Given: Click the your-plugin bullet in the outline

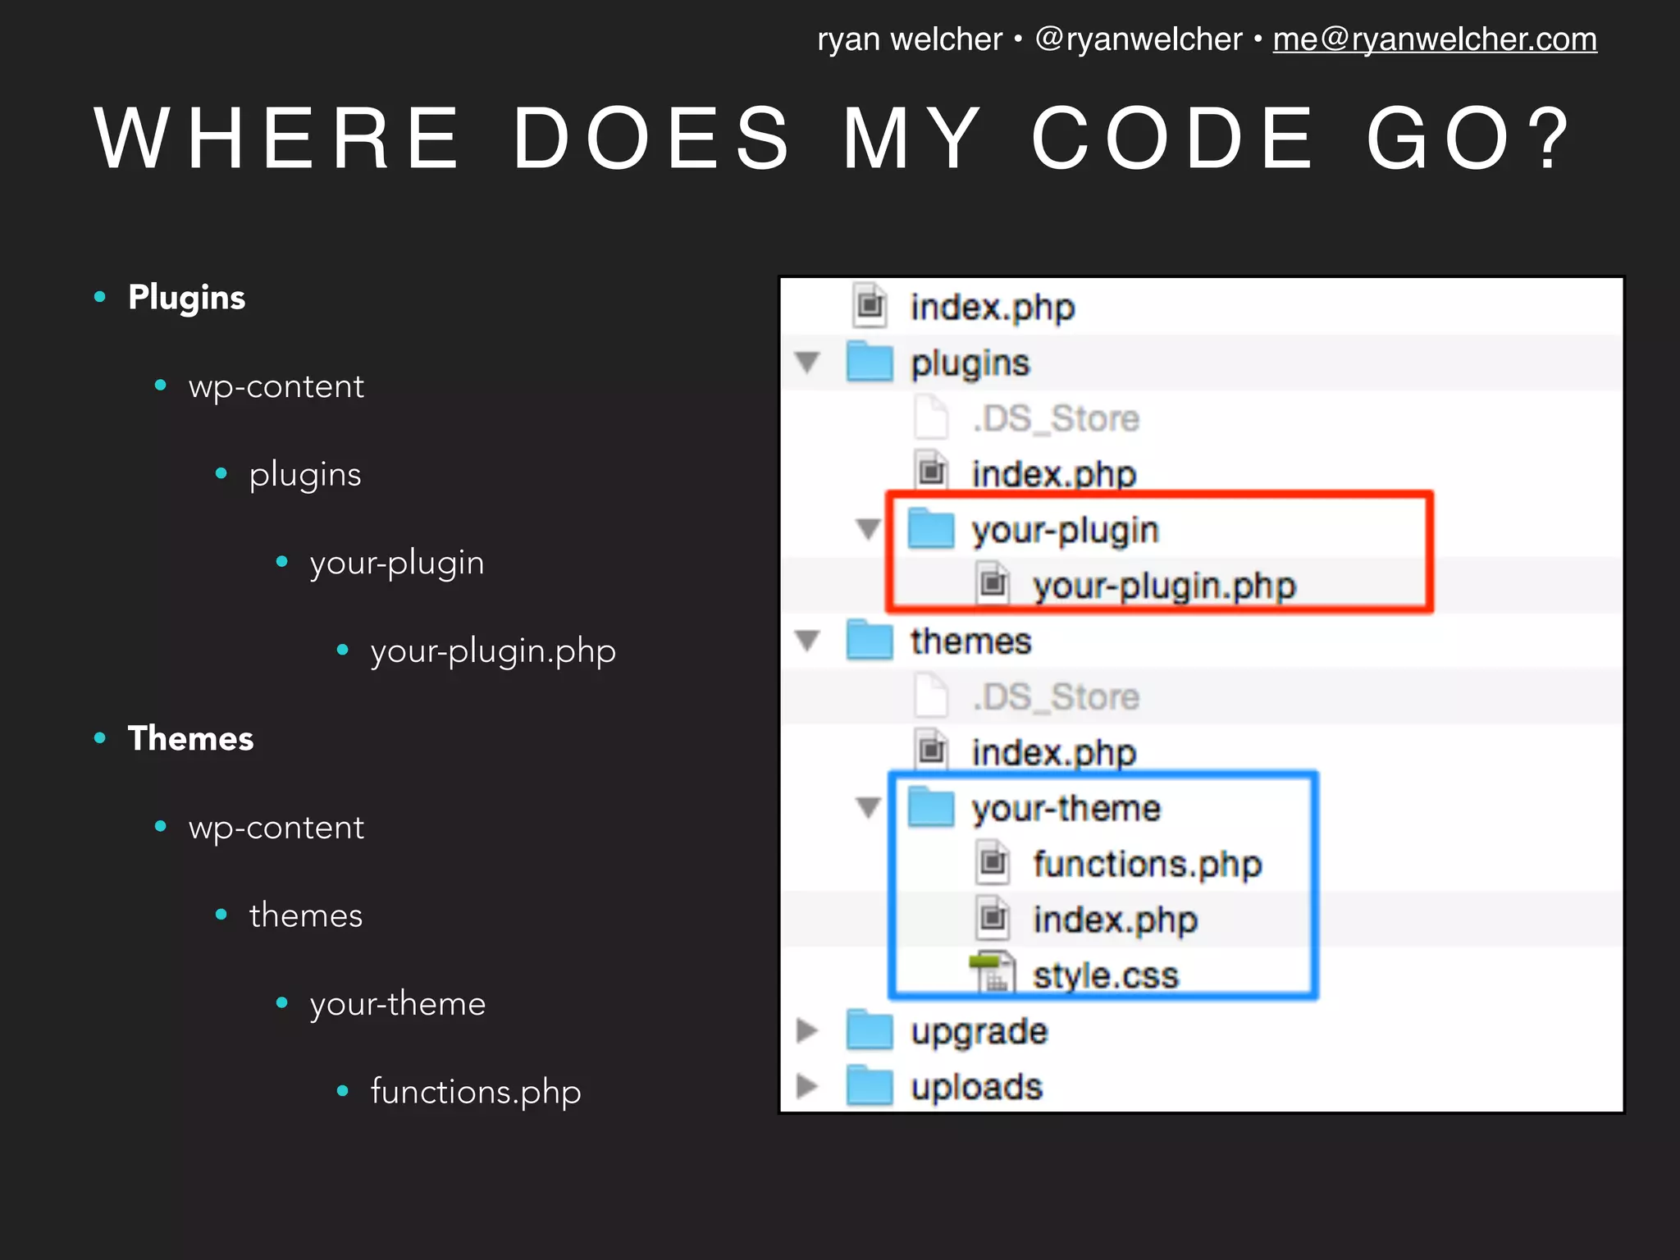Looking at the screenshot, I should point(397,564).
